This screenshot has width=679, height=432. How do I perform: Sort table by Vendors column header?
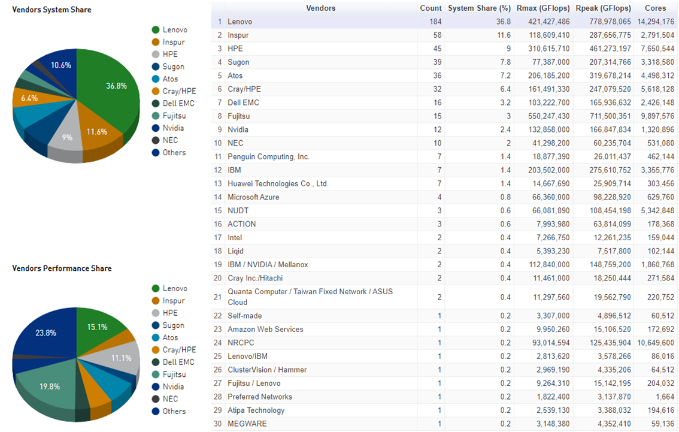[x=320, y=8]
